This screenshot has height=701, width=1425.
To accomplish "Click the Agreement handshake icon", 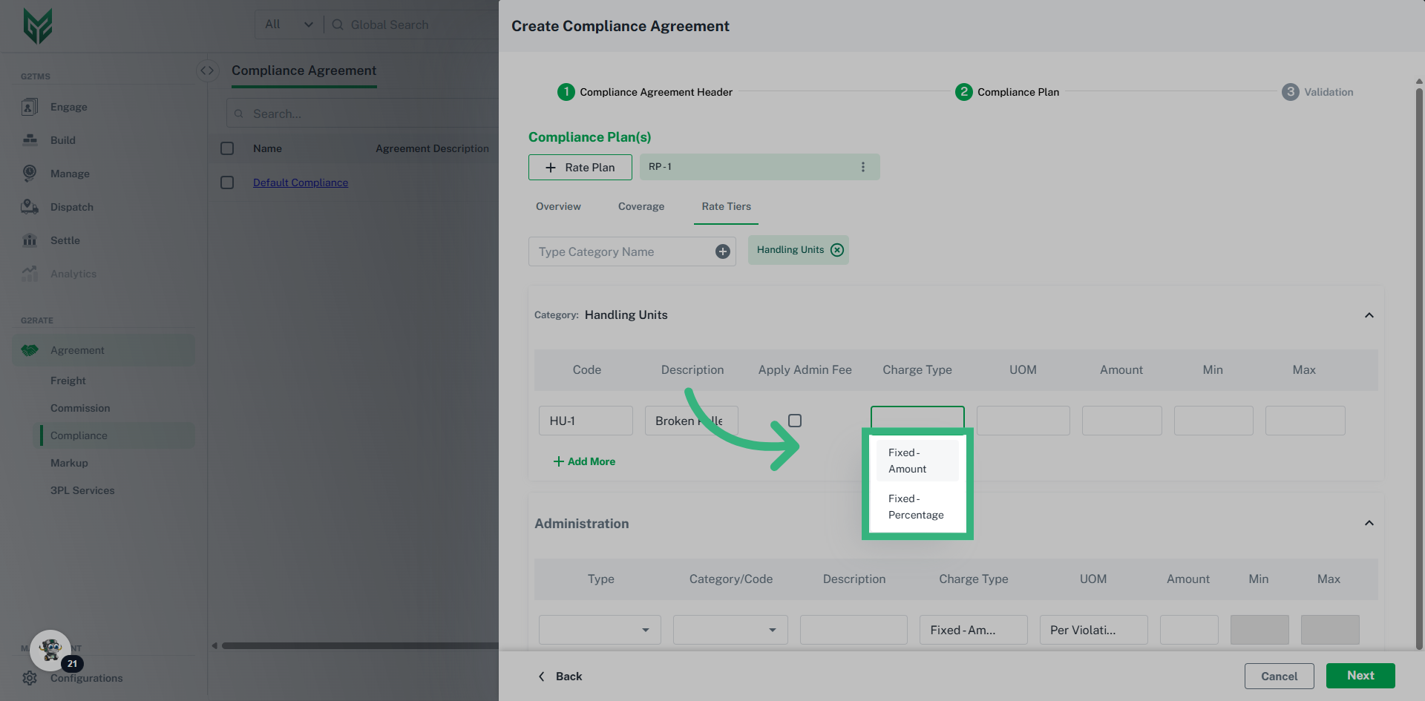I will click(x=30, y=349).
